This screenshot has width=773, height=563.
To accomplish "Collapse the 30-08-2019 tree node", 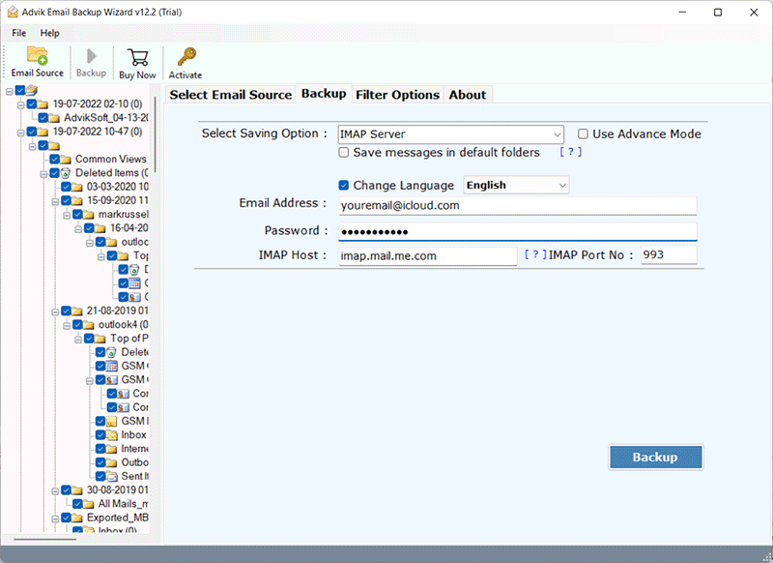I will pos(55,491).
